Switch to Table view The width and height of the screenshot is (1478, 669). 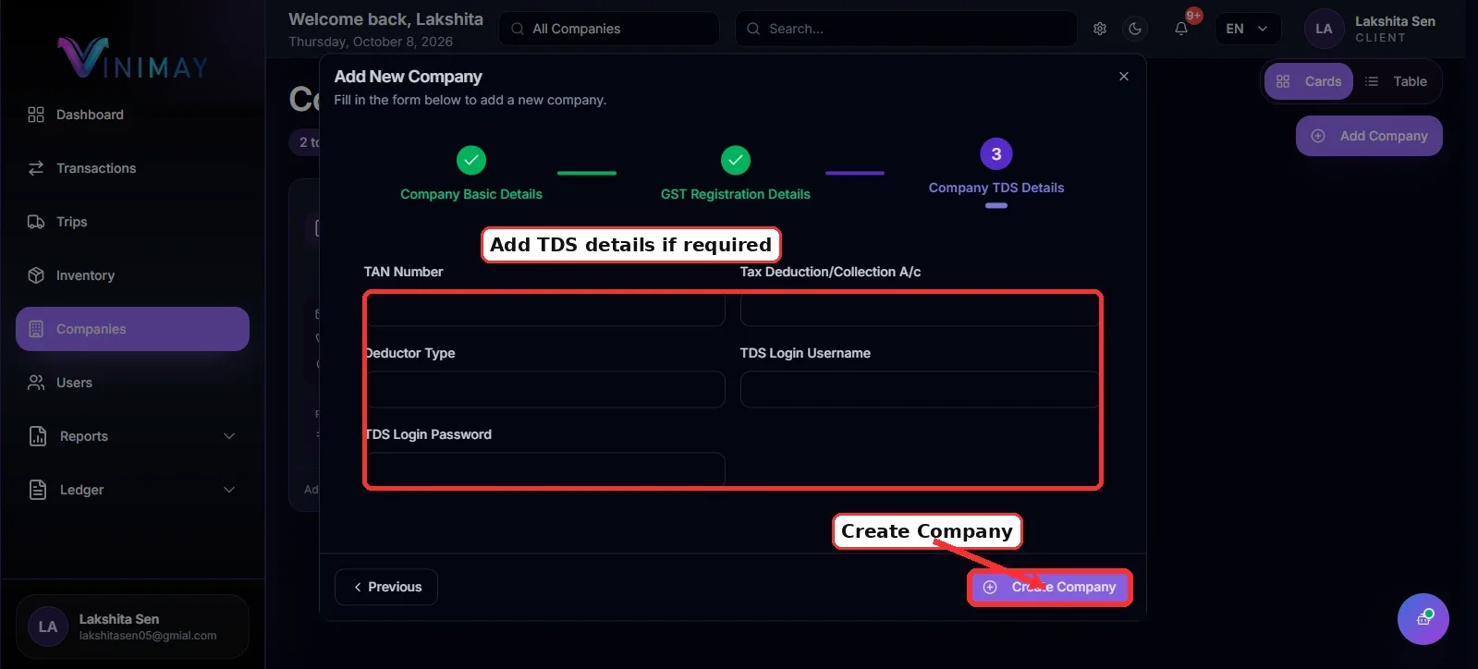point(1397,81)
